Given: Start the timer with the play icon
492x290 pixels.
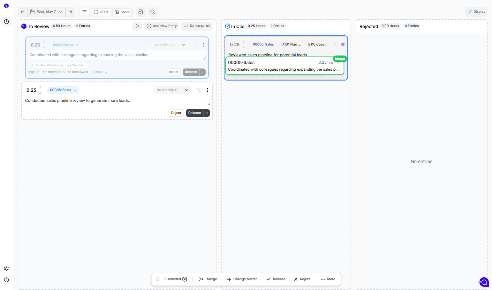Looking at the screenshot, I should click(x=137, y=26).
